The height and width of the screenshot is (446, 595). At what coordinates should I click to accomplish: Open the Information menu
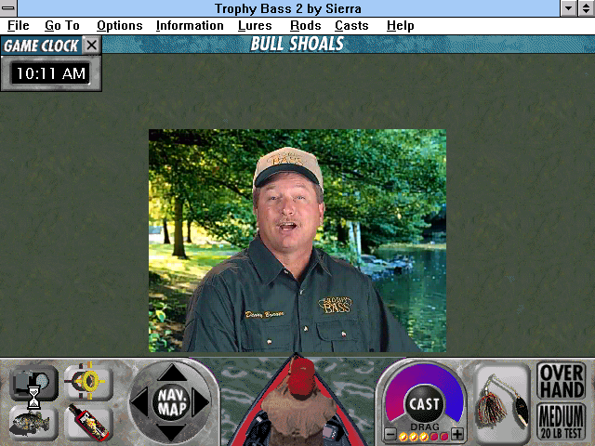click(x=190, y=26)
